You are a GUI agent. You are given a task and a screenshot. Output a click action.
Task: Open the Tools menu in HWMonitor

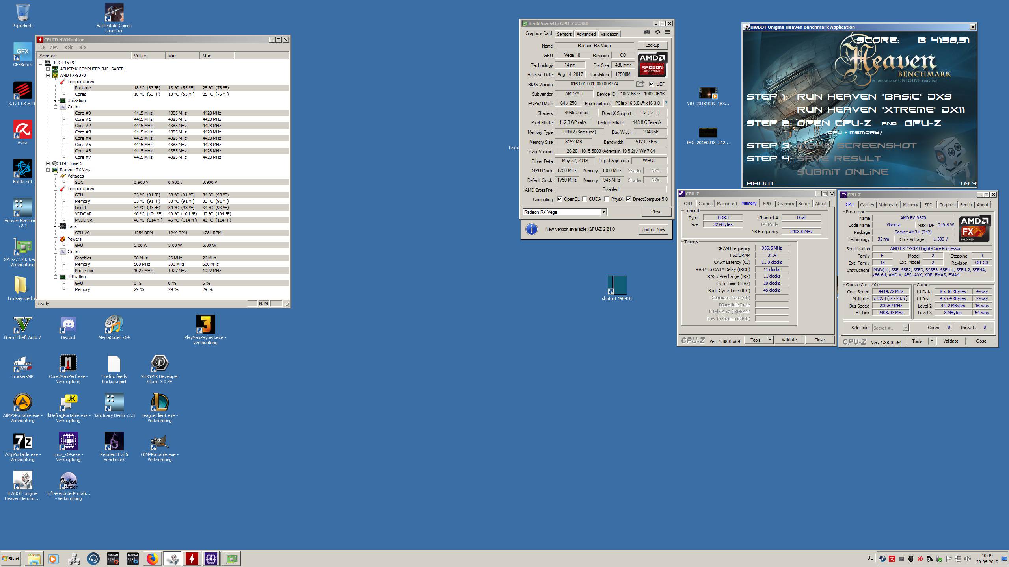click(68, 47)
